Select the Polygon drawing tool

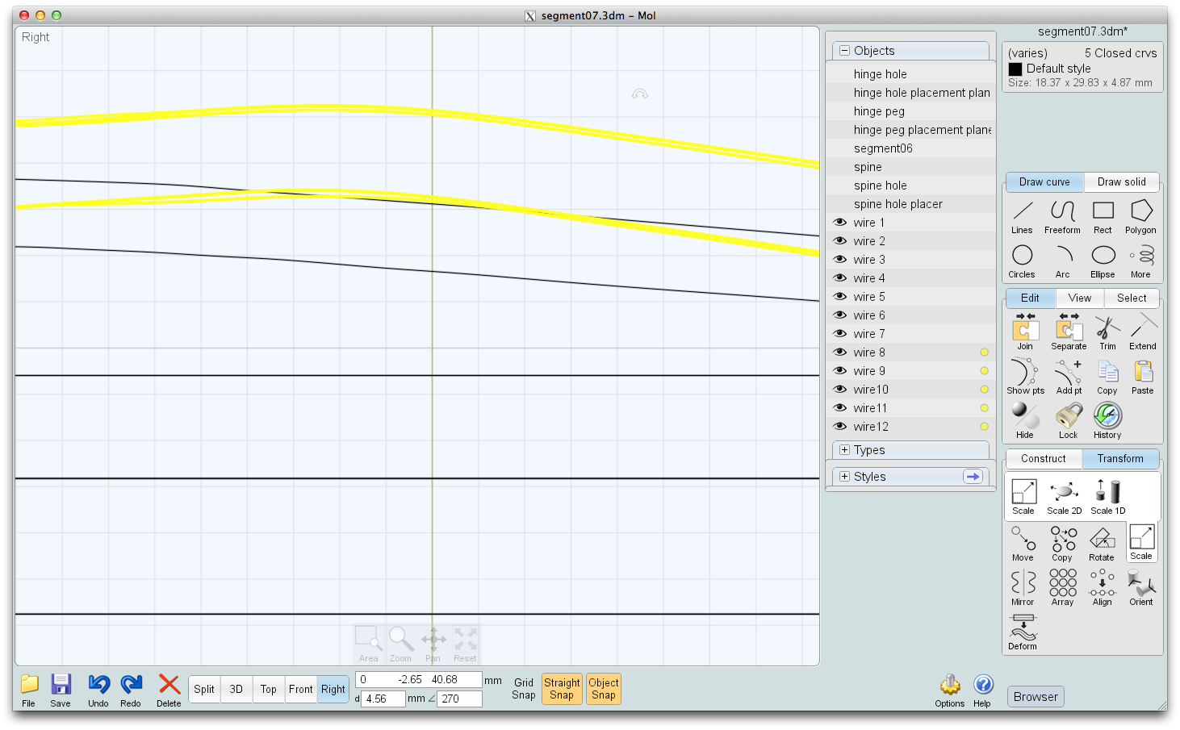[x=1140, y=217]
